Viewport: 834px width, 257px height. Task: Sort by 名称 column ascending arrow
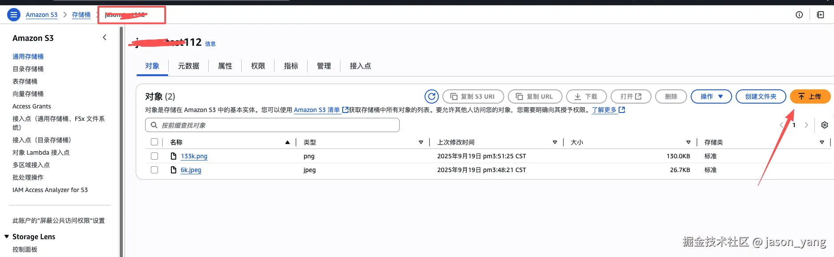[287, 142]
